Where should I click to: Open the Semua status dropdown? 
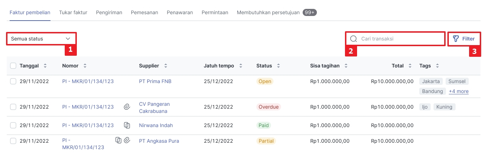(41, 39)
